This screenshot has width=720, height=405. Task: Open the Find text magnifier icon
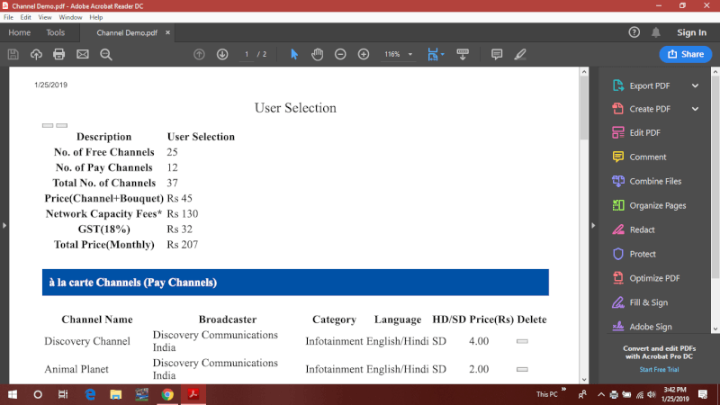106,54
